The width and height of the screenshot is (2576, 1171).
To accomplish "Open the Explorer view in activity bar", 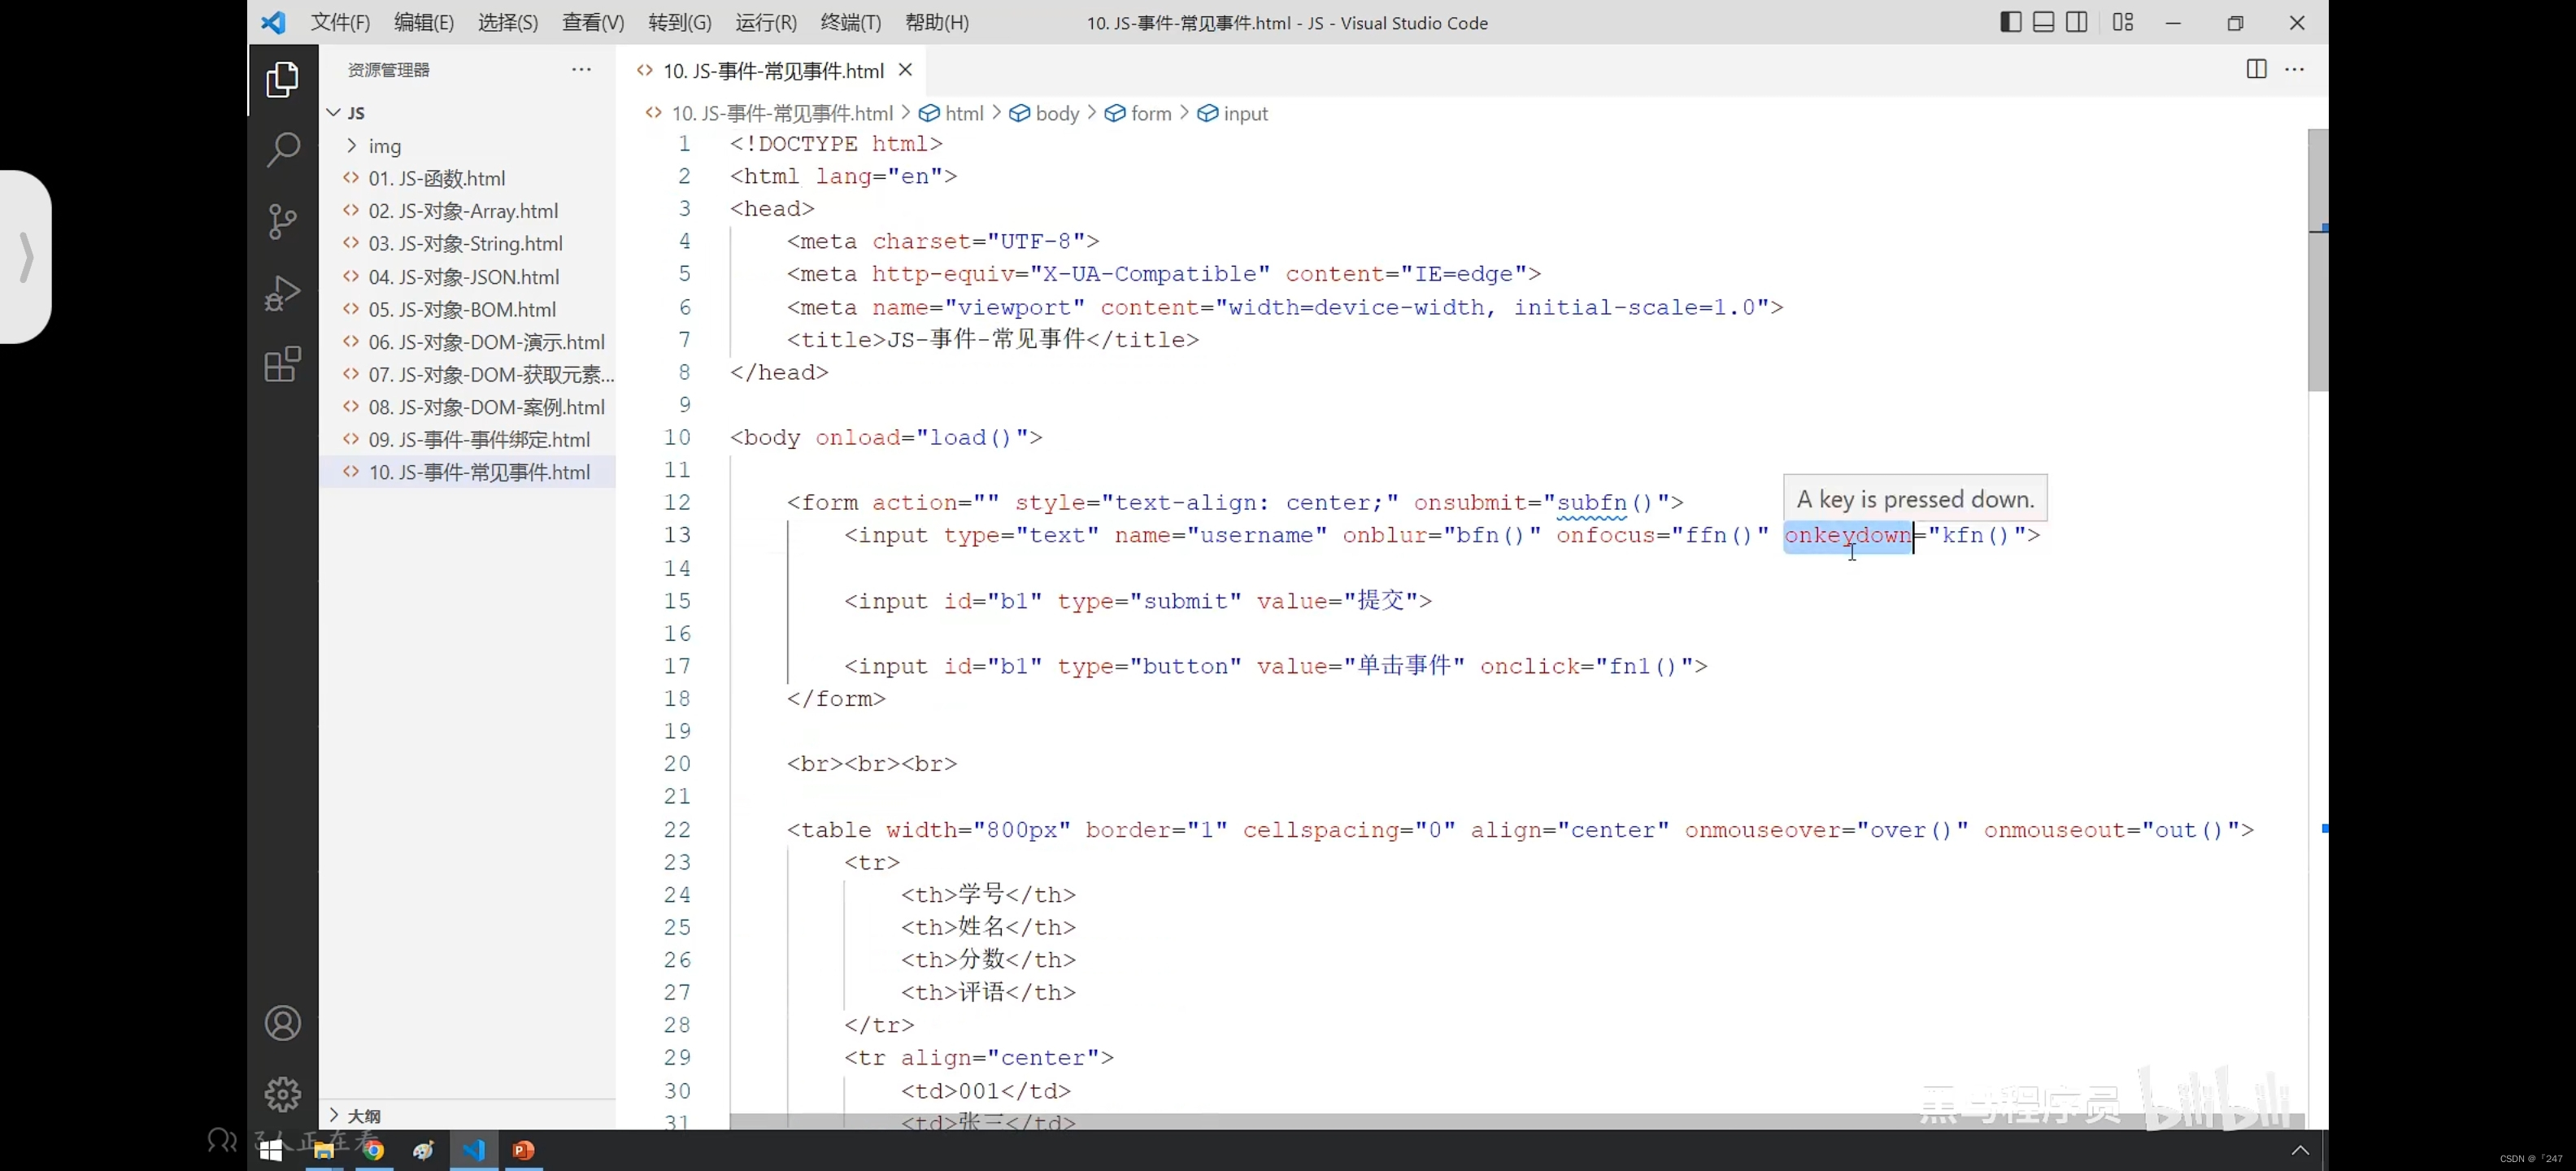I will tap(283, 80).
